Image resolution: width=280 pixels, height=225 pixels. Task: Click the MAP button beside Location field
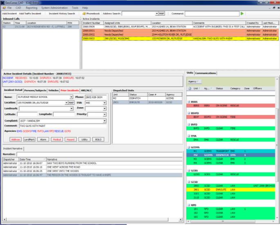point(71,102)
